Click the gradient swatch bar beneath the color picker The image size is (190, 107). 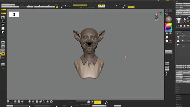click(x=168, y=31)
